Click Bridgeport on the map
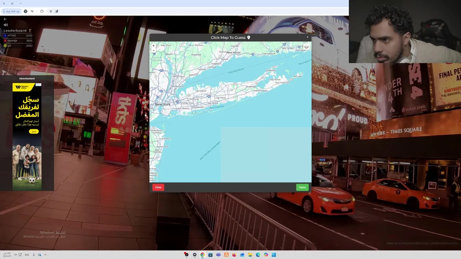This screenshot has width=461, height=259. [x=216, y=64]
